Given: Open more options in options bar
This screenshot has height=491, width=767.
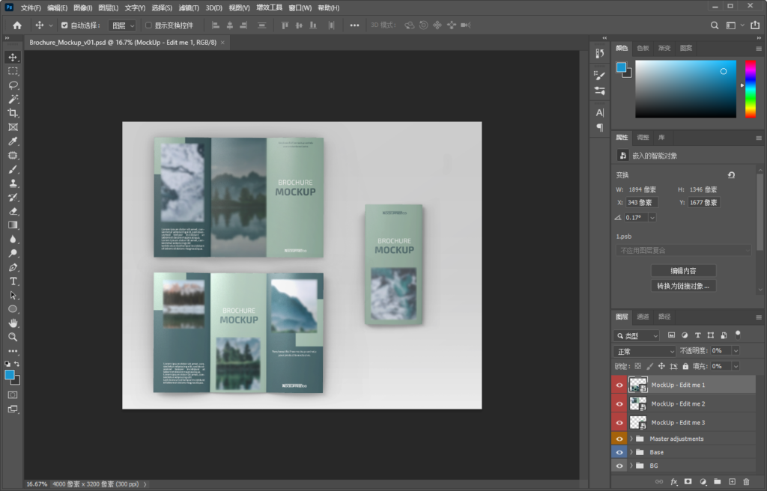Looking at the screenshot, I should 354,25.
